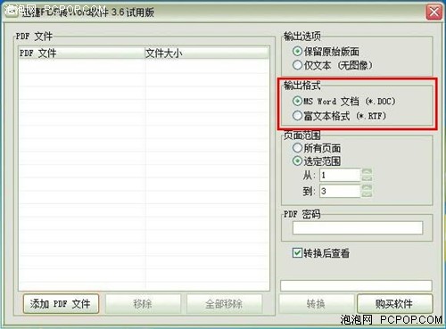Click the 购买软件 button

click(394, 304)
